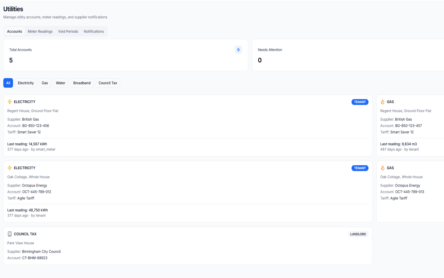Filter accounts by Council Tax
This screenshot has height=278, width=444.
point(108,83)
